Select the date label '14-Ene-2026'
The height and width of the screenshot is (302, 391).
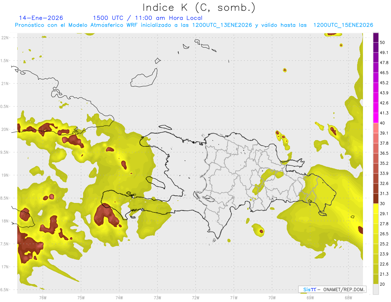point(41,18)
